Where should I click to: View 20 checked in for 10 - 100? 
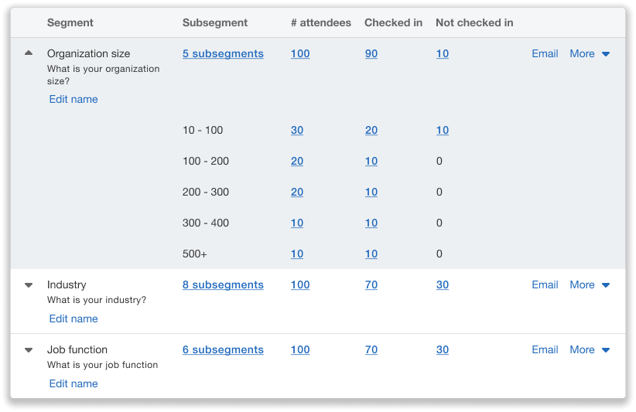[371, 131]
